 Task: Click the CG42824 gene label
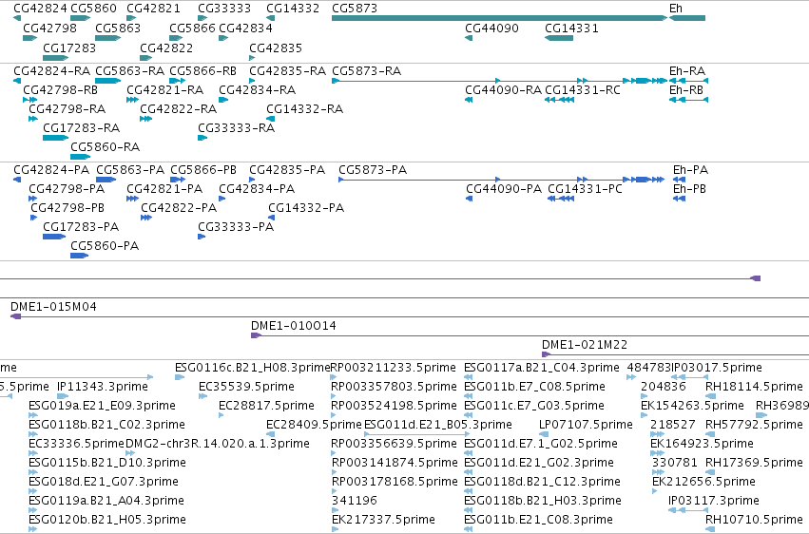pyautogui.click(x=40, y=9)
